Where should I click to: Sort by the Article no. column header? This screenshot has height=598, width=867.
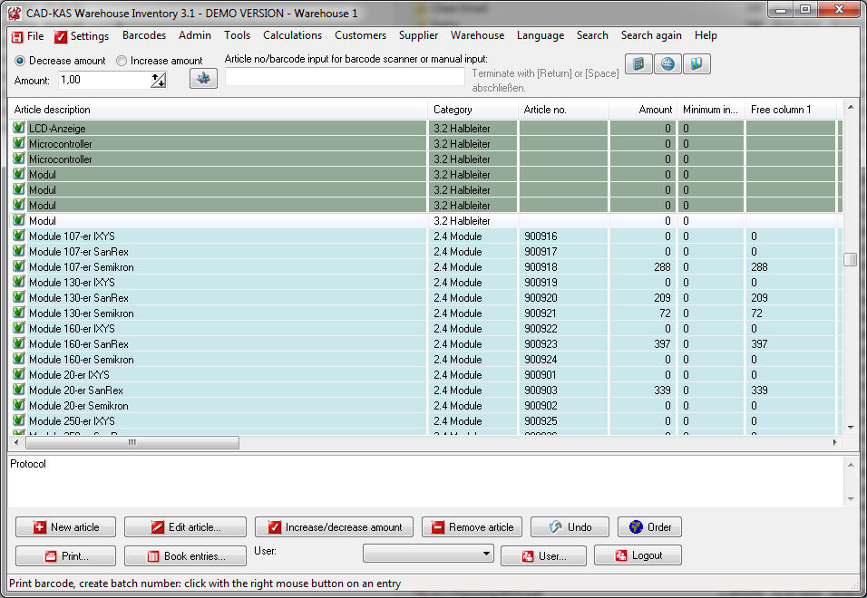click(562, 110)
